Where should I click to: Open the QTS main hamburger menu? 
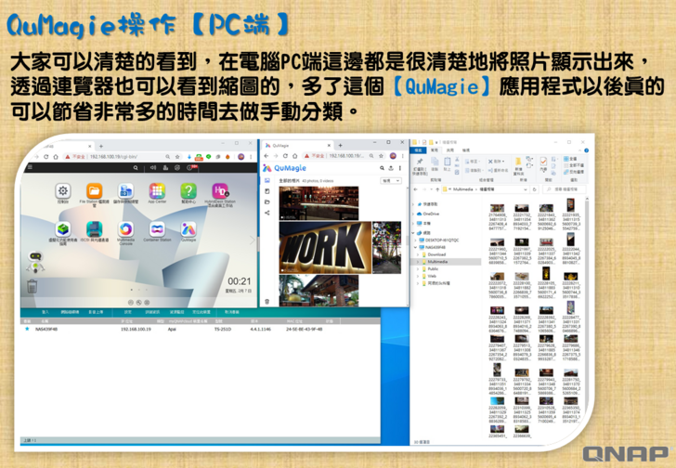(x=30, y=167)
